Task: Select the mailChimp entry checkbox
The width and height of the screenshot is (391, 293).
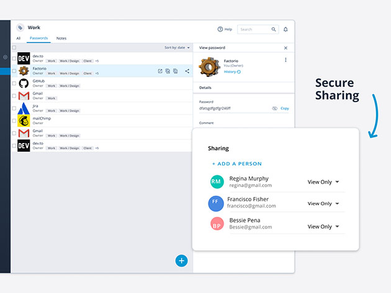Action: (x=14, y=120)
